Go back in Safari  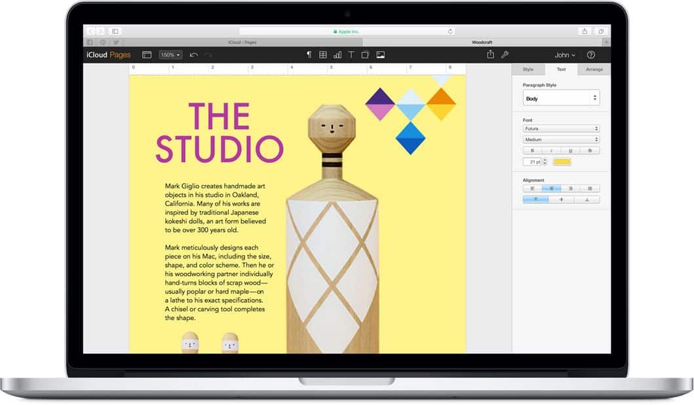90,31
